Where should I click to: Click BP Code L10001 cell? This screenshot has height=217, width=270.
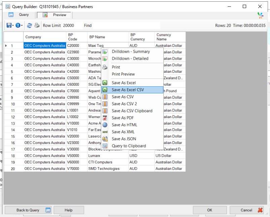tap(77, 111)
